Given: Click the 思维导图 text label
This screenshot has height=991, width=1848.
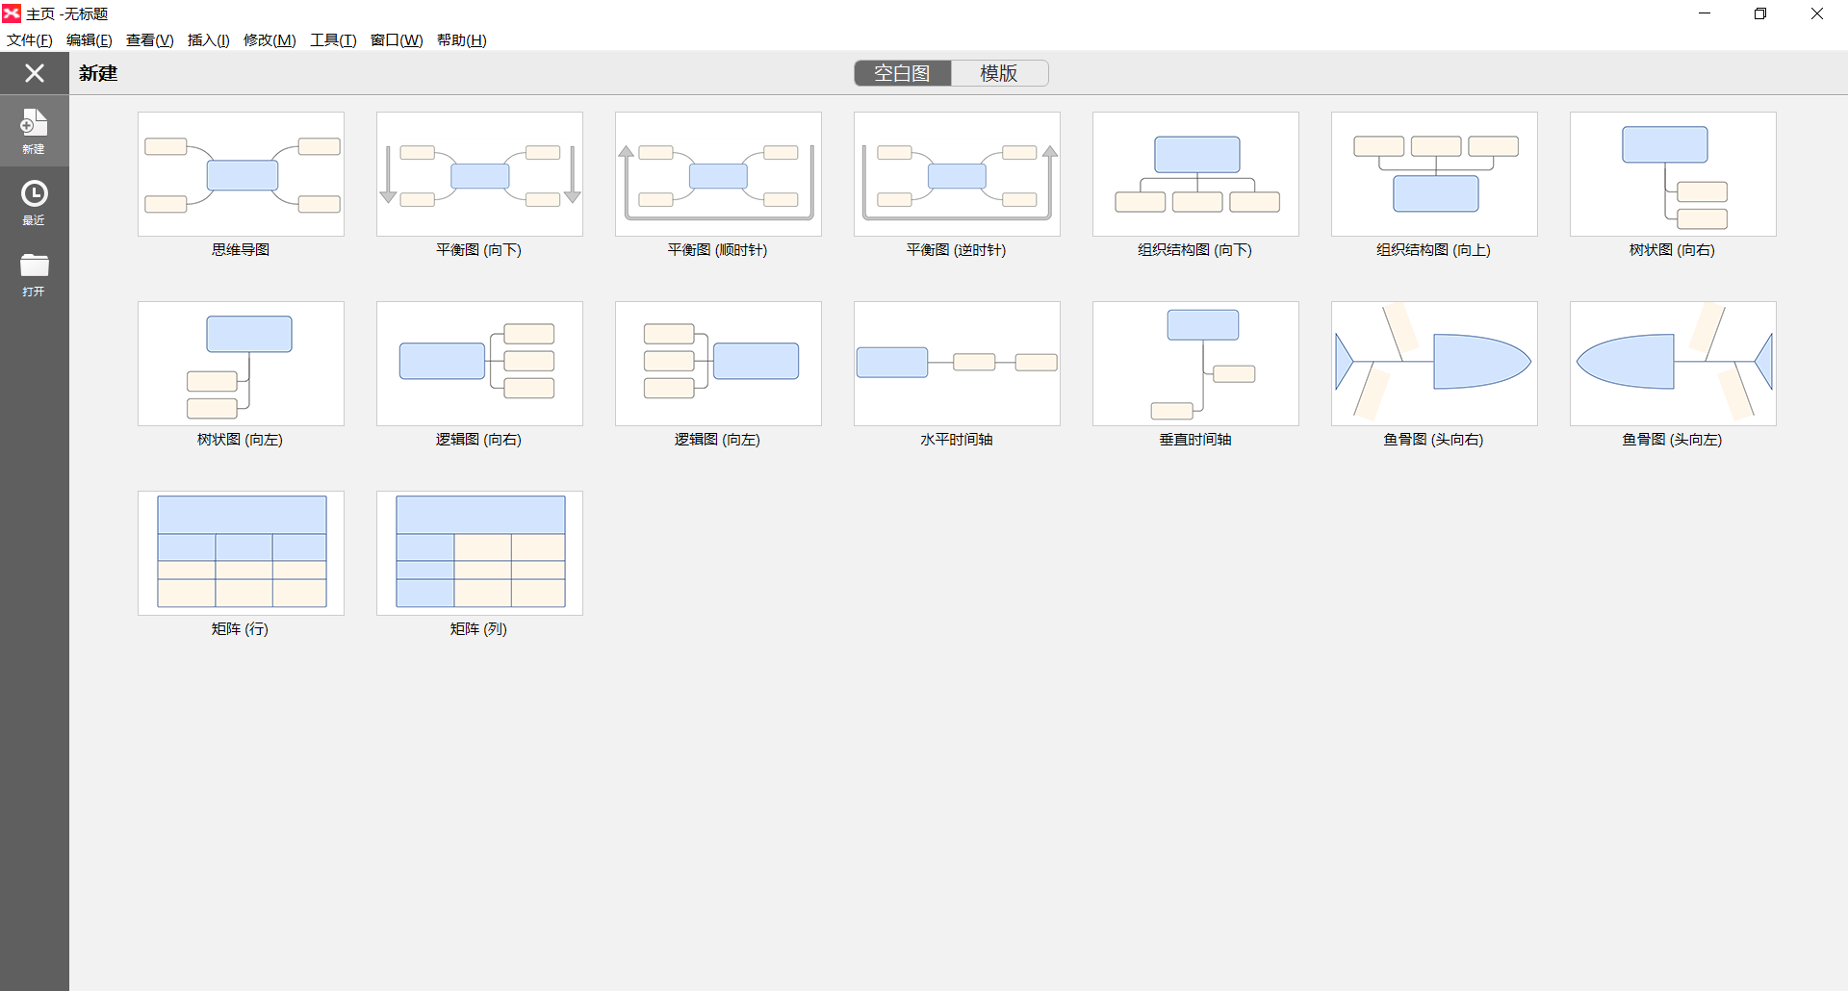Looking at the screenshot, I should point(241,250).
